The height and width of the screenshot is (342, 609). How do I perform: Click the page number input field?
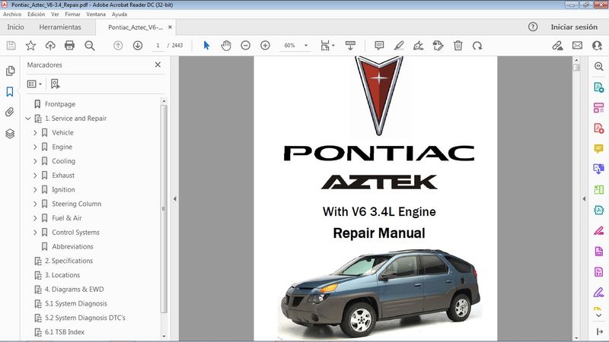(158, 46)
